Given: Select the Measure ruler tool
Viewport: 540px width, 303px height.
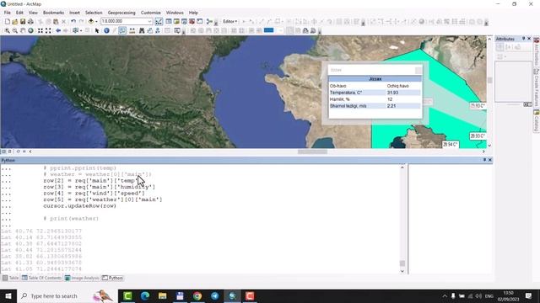Looking at the screenshot, I should point(132,31).
